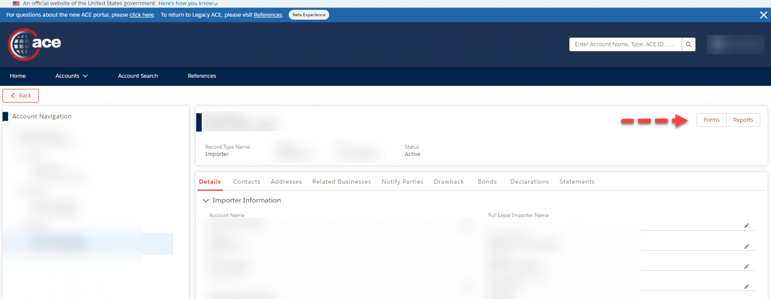
Task: Select the Statements tab
Action: [x=577, y=182]
